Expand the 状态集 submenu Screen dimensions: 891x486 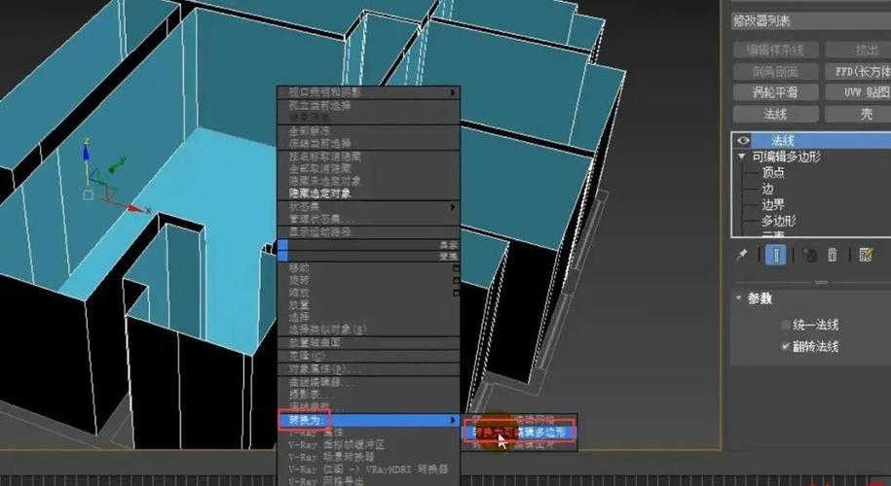click(368, 207)
